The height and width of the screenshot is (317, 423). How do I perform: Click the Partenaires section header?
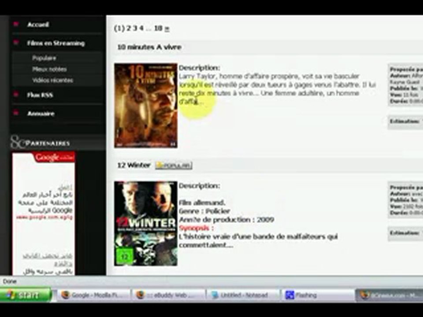(58, 143)
